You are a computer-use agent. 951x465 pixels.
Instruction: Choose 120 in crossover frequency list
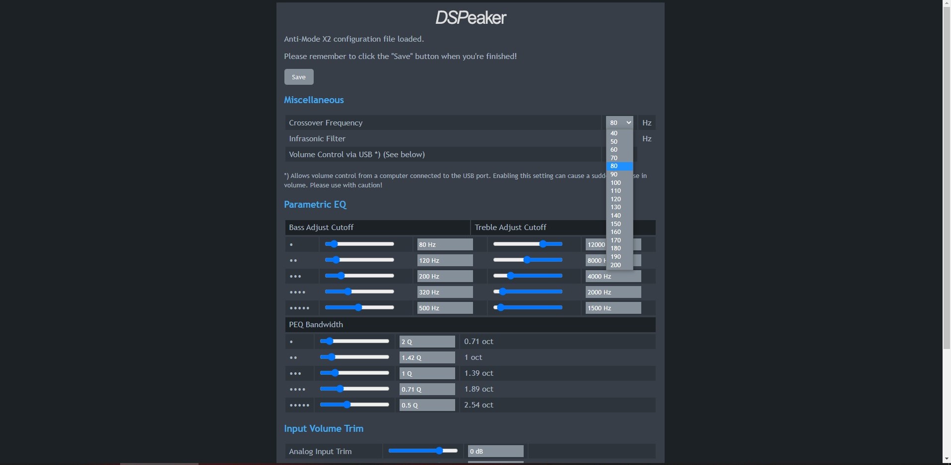pyautogui.click(x=619, y=199)
